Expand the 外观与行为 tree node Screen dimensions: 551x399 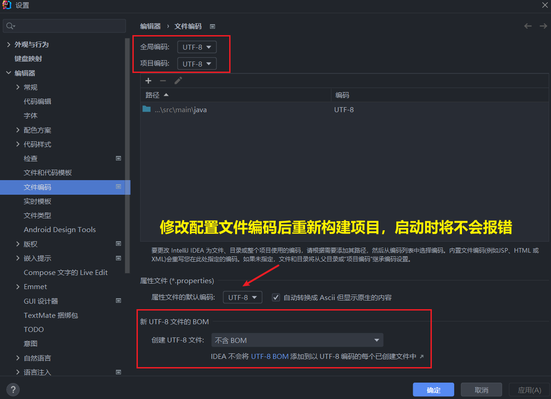(8, 44)
